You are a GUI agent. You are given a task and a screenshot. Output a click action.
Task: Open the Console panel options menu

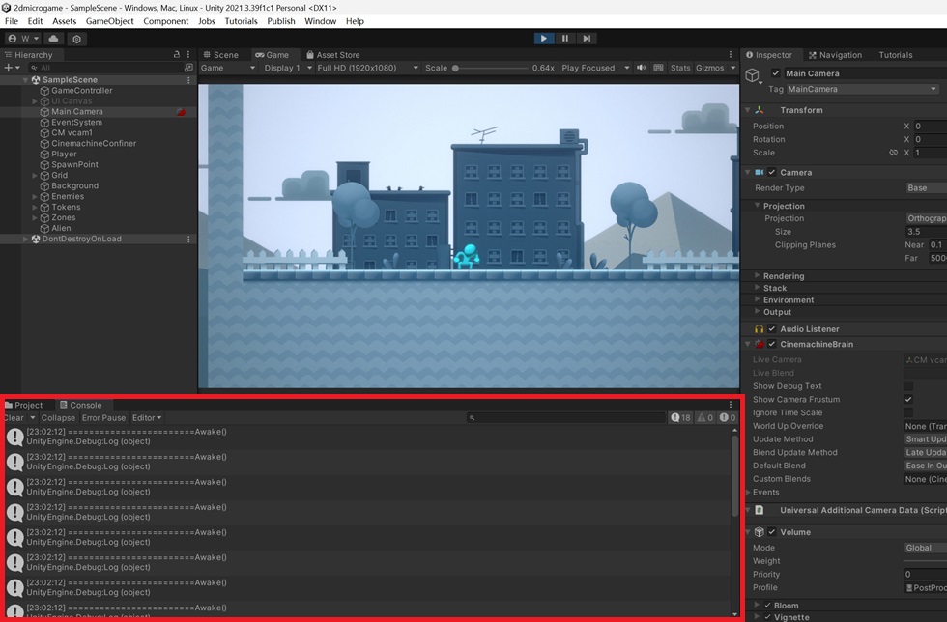[731, 405]
